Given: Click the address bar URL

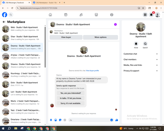Looking at the screenshot, I should click(39, 8).
